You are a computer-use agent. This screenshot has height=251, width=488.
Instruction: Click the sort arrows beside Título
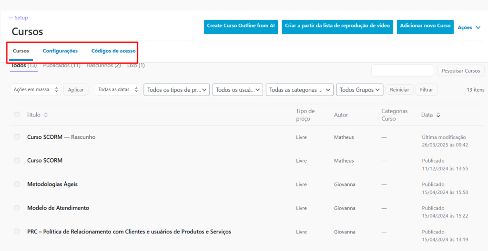pos(46,115)
